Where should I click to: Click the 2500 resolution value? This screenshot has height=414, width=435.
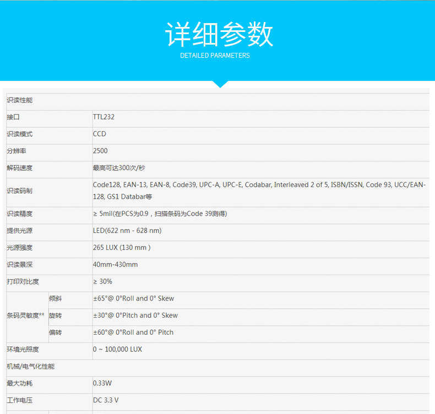pos(100,151)
